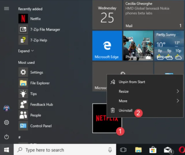The width and height of the screenshot is (185, 155).
Task: Click the microphone icon in search box
Action: (x=110, y=150)
